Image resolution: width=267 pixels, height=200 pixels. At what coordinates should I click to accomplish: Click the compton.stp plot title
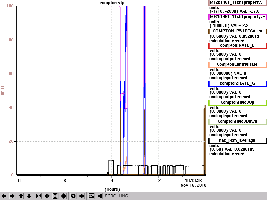(x=112, y=3)
